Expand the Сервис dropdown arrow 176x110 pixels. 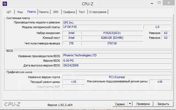(130, 104)
